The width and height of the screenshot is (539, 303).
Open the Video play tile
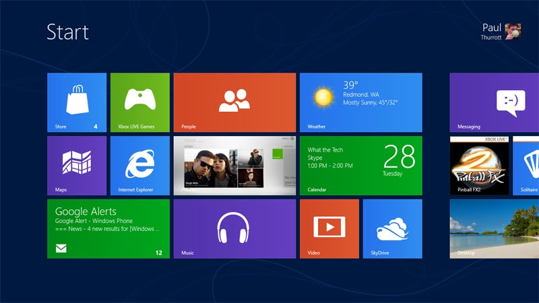tap(329, 229)
